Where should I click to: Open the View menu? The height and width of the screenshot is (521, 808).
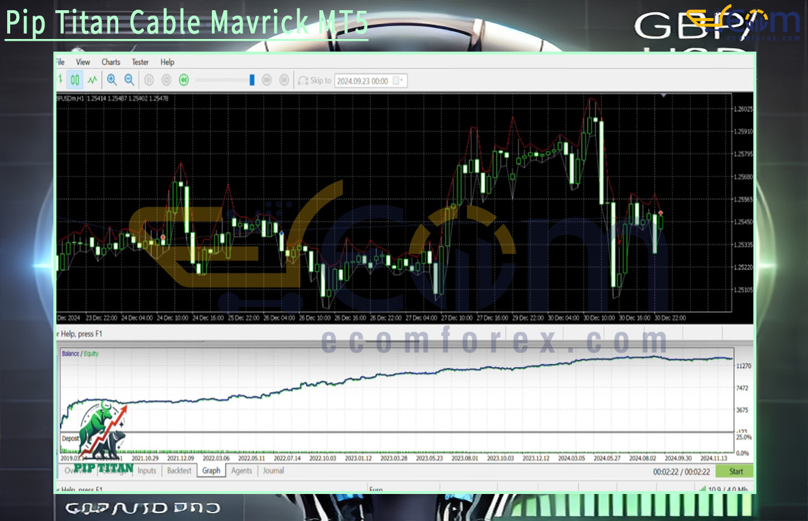pos(83,62)
